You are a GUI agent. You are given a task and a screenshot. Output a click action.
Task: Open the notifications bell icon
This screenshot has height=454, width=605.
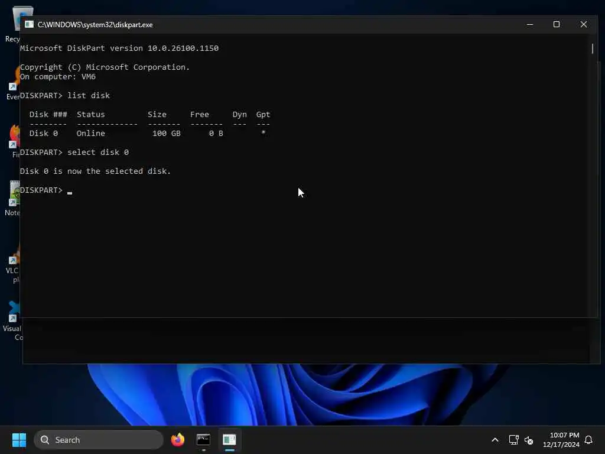pyautogui.click(x=588, y=440)
